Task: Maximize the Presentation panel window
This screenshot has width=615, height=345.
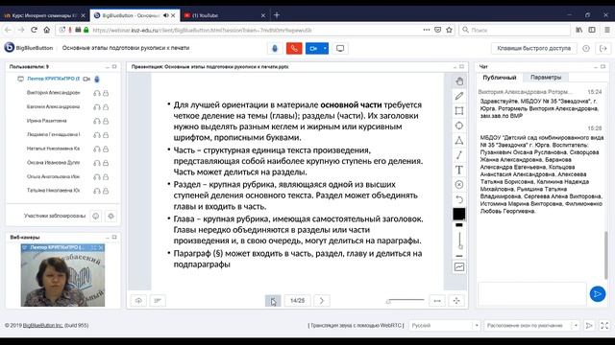Action: (x=462, y=67)
